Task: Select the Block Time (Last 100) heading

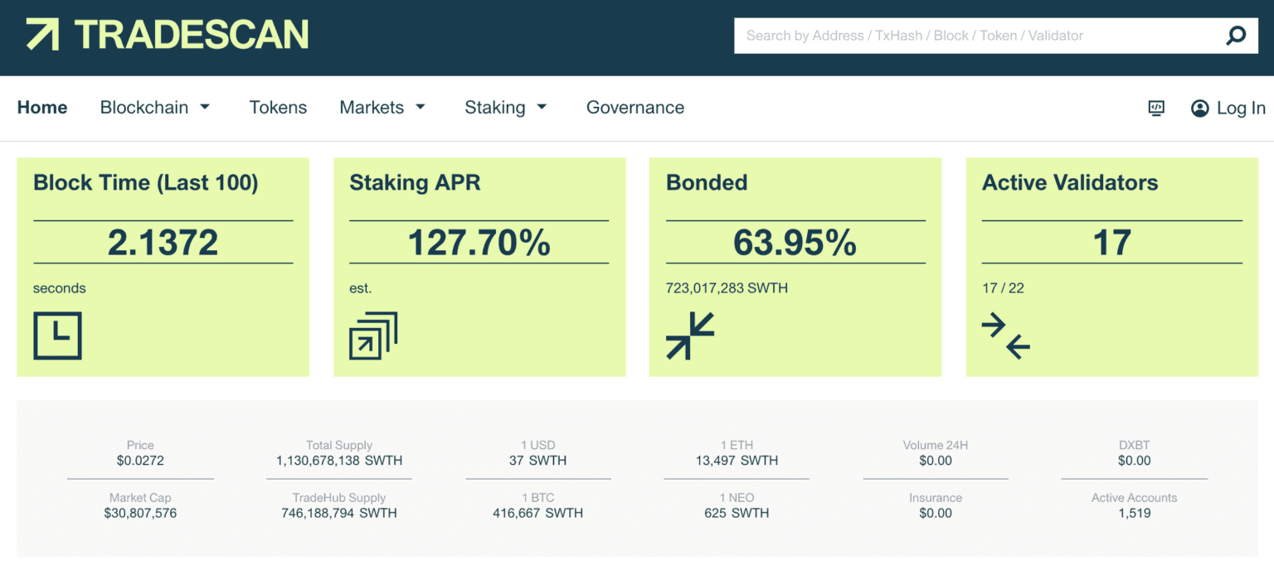Action: (146, 183)
